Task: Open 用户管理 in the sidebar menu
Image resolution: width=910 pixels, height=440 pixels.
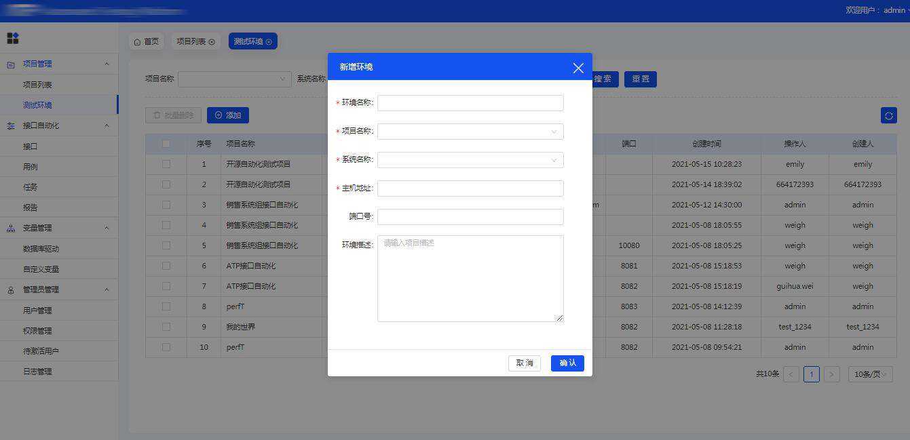Action: tap(59, 311)
